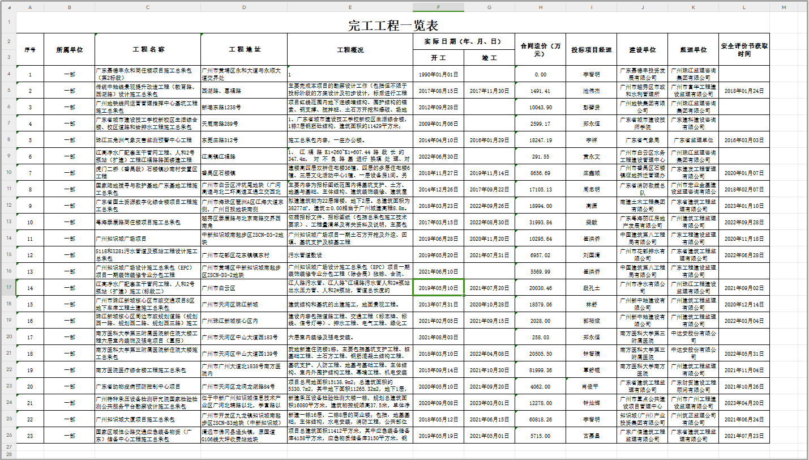Click the address cell 东莞庄路312号
The image size is (809, 460).
(x=244, y=139)
